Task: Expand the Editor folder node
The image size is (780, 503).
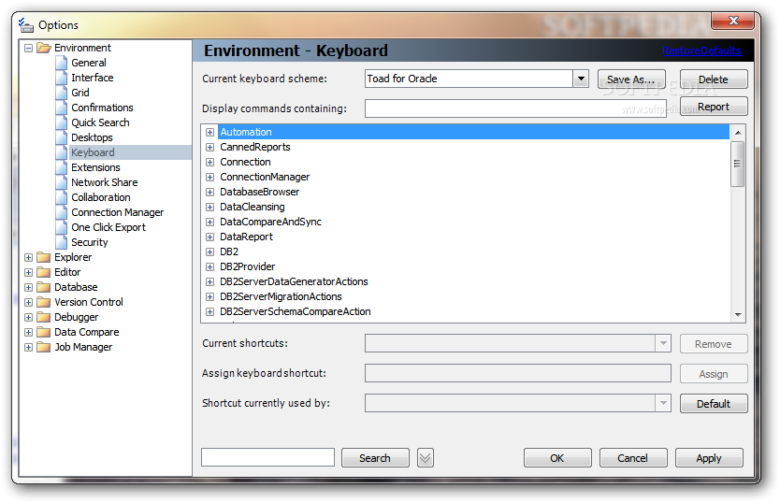Action: (28, 273)
